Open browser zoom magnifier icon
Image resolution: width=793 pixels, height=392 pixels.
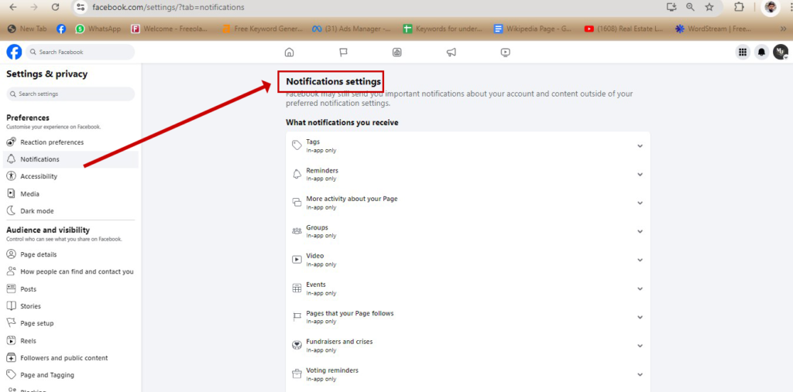[690, 7]
